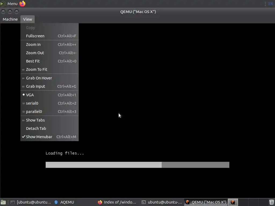
Task: Switch to second ubuntu terminal taskbar entry
Action: tap(162, 202)
